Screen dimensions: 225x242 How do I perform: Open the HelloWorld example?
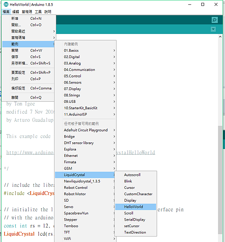[136, 207]
